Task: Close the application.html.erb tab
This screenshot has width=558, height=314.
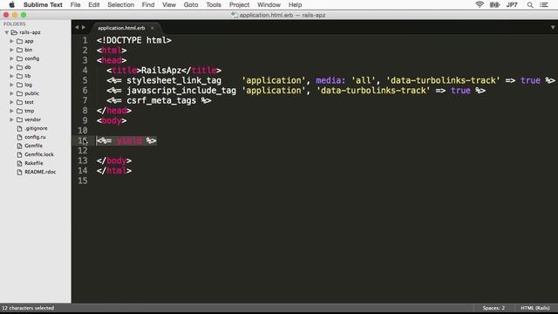Action: [x=153, y=28]
